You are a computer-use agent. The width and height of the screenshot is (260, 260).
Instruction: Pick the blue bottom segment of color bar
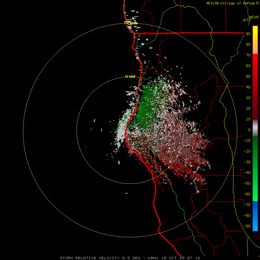click(255, 216)
